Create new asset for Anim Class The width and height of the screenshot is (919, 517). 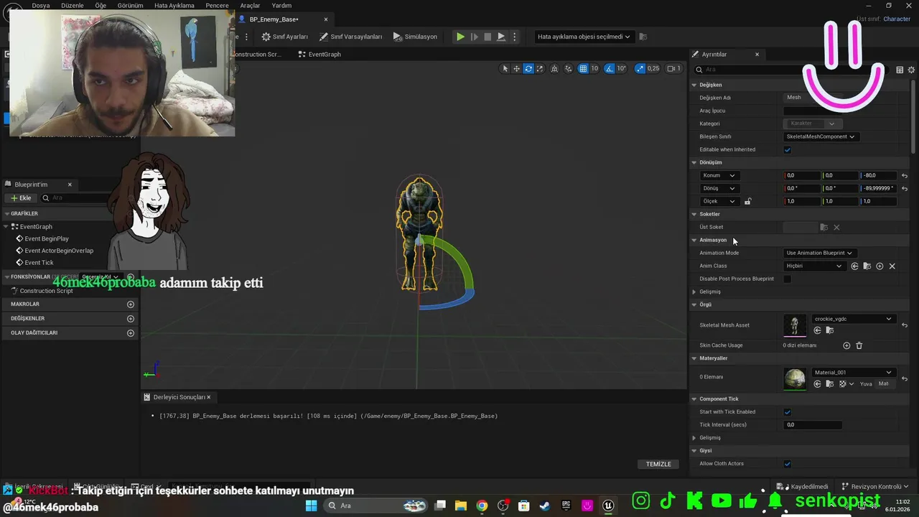(880, 266)
